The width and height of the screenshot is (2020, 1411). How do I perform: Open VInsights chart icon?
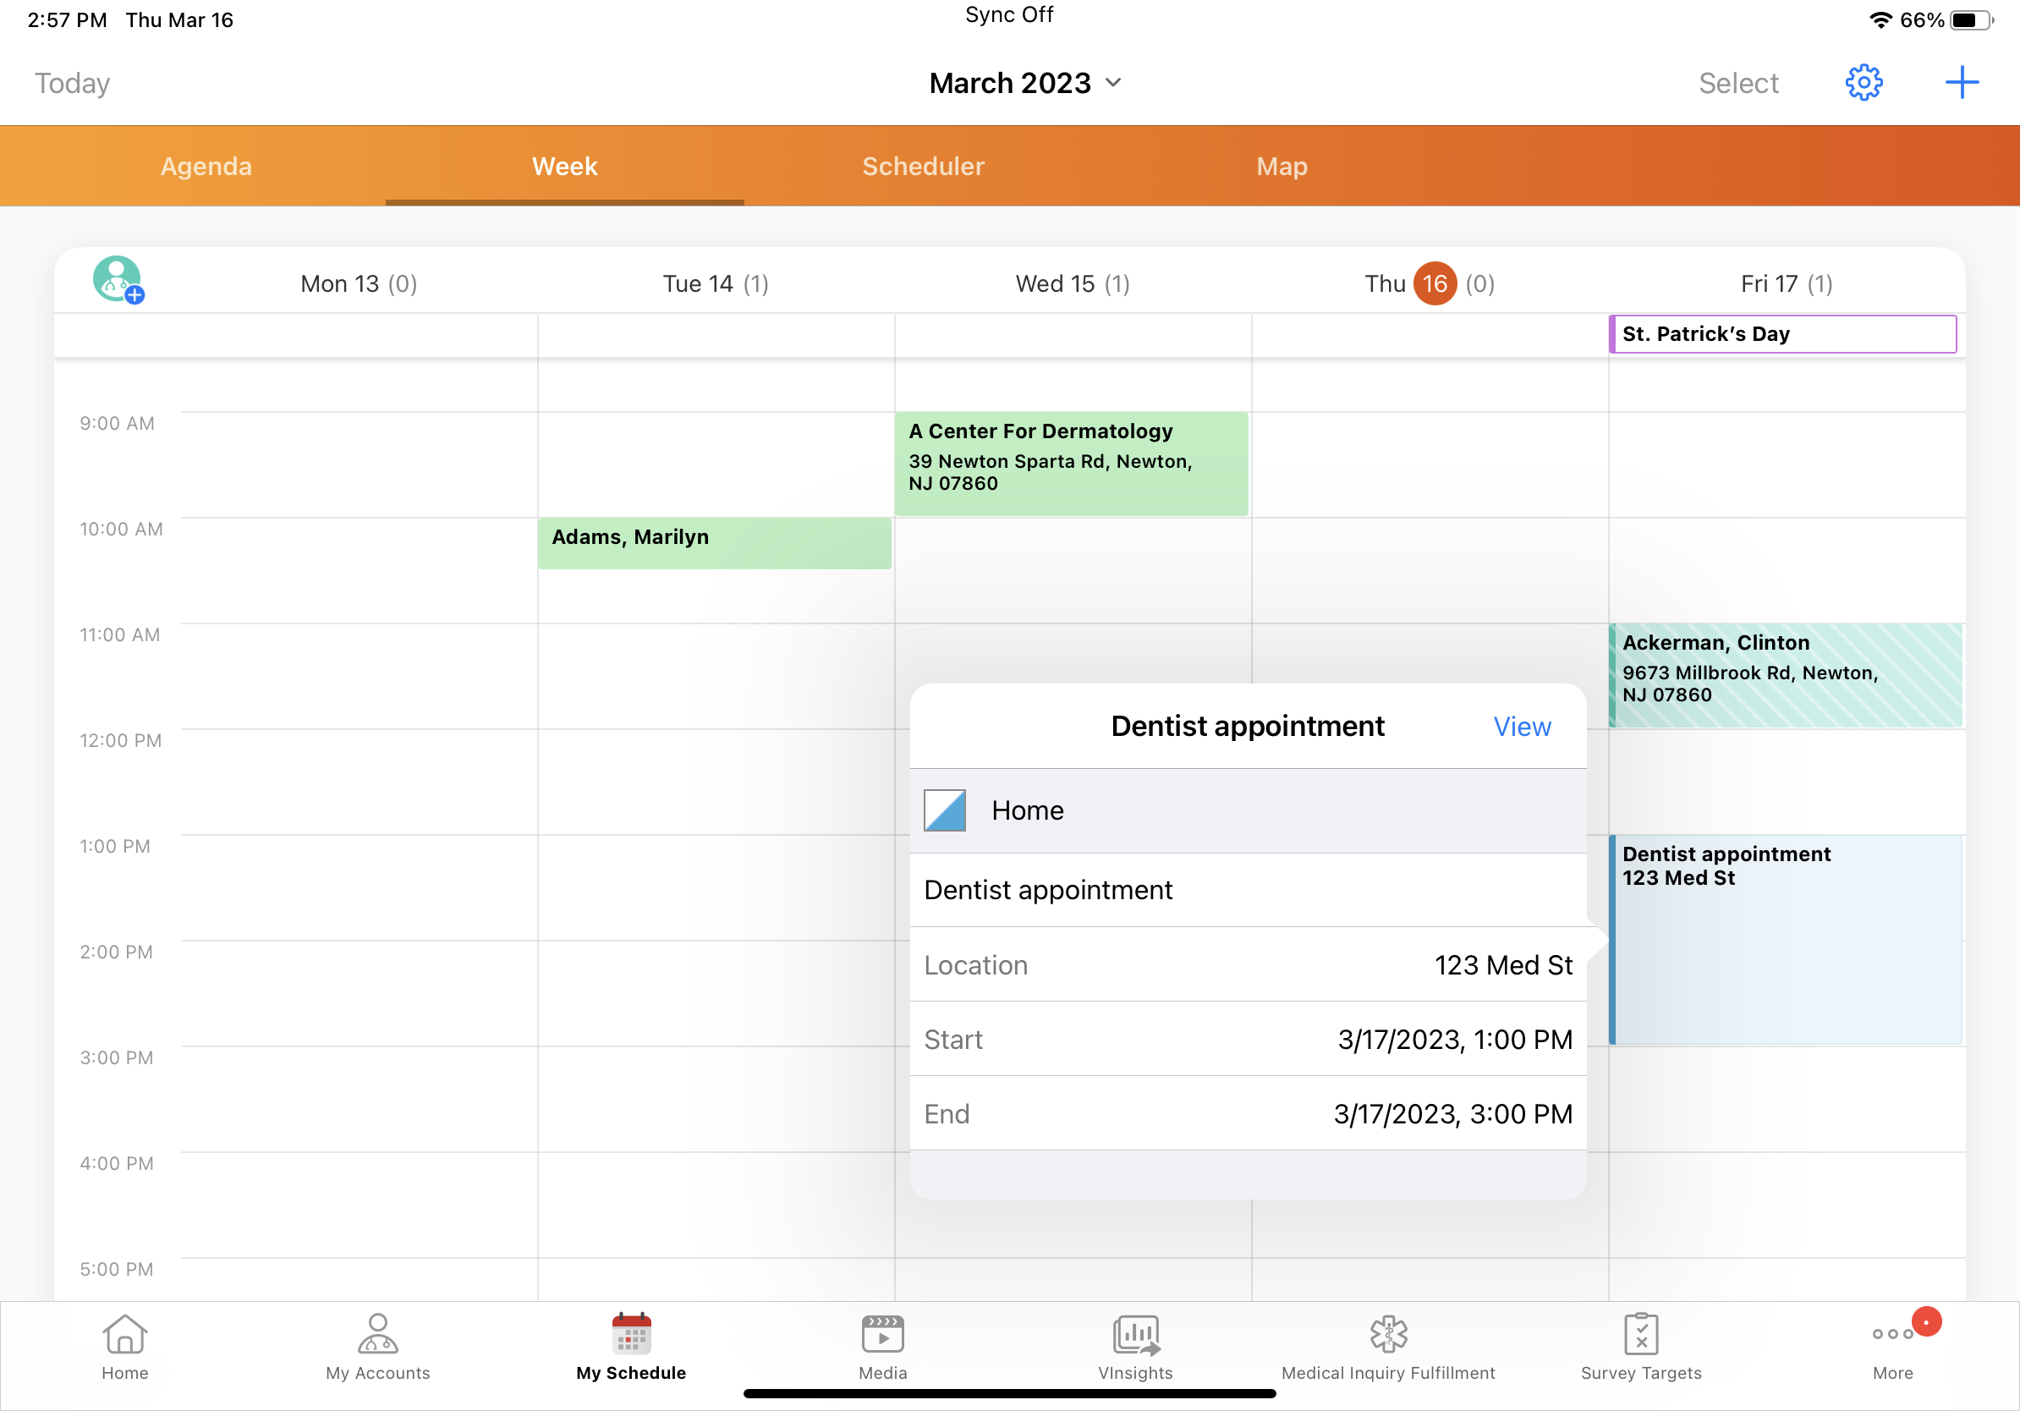pyautogui.click(x=1135, y=1347)
